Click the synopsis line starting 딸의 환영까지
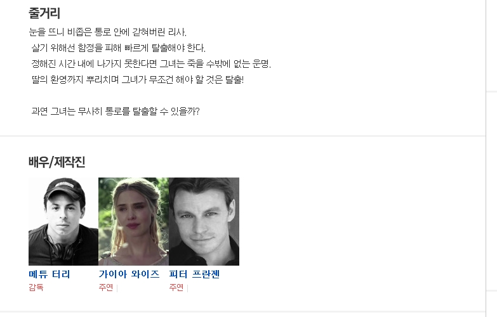The image size is (497, 317). (137, 79)
